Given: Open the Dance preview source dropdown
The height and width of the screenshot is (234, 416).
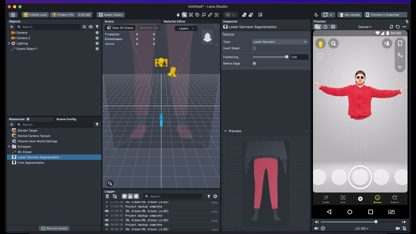Looking at the screenshot, I should pyautogui.click(x=365, y=27).
